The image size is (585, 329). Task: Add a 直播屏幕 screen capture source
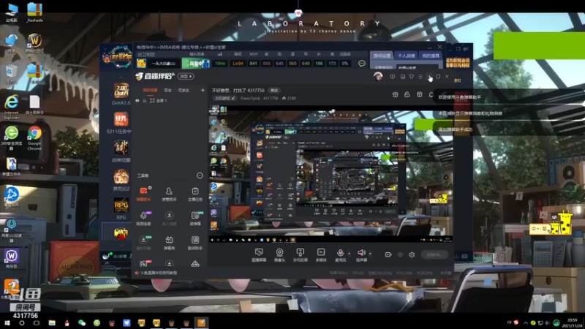point(259,254)
